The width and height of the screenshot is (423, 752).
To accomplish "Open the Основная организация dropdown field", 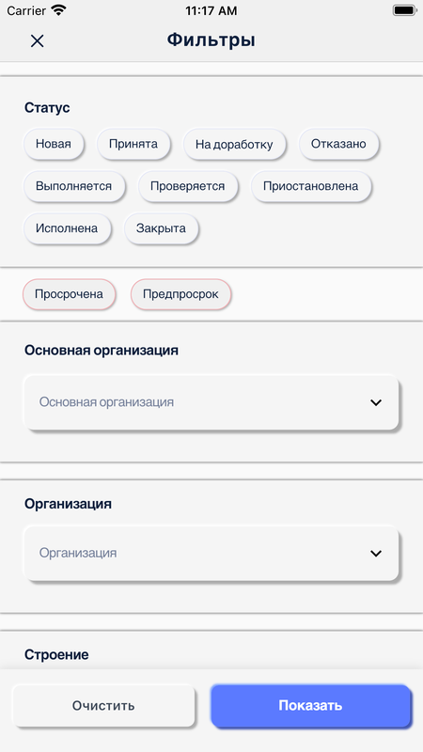I will (x=211, y=402).
